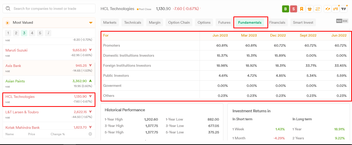The height and width of the screenshot is (145, 352).
Task: Click the Promoters row label
Action: [111, 45]
